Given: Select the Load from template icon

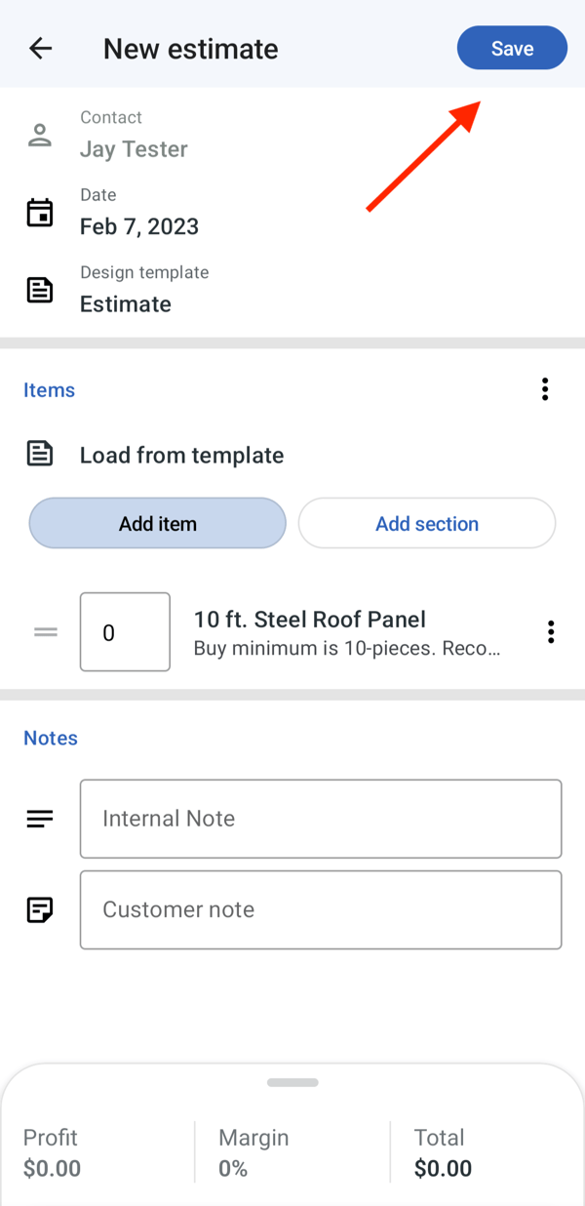Looking at the screenshot, I should [39, 454].
